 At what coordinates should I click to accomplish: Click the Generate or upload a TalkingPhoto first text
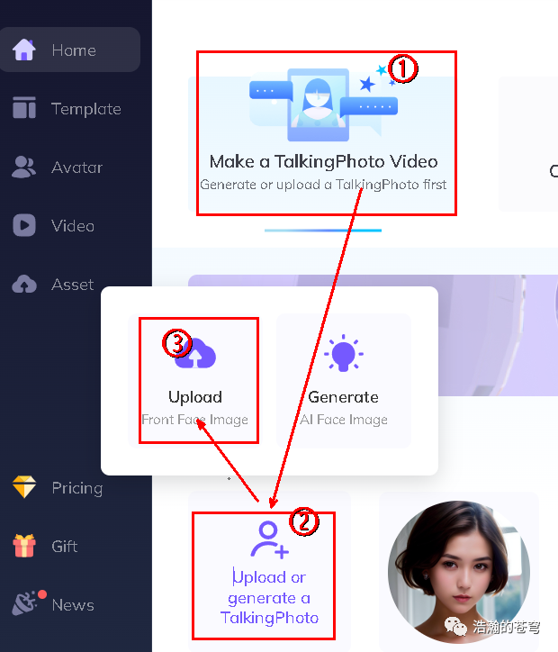pyautogui.click(x=323, y=185)
